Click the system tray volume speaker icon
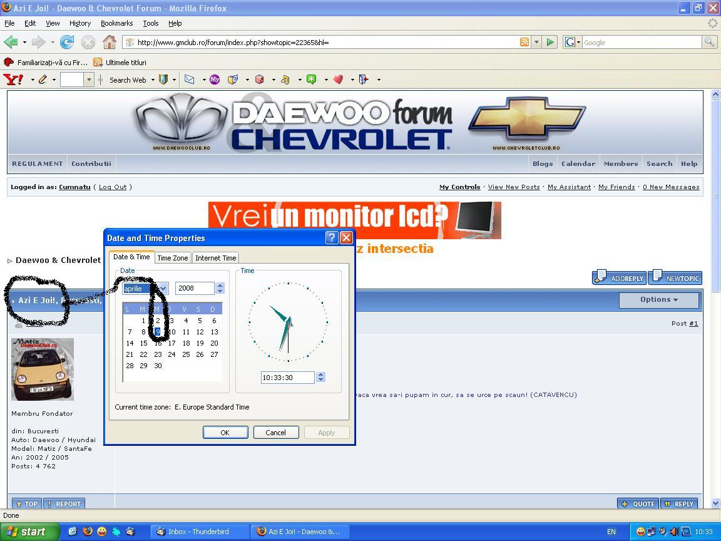 pyautogui.click(x=674, y=532)
